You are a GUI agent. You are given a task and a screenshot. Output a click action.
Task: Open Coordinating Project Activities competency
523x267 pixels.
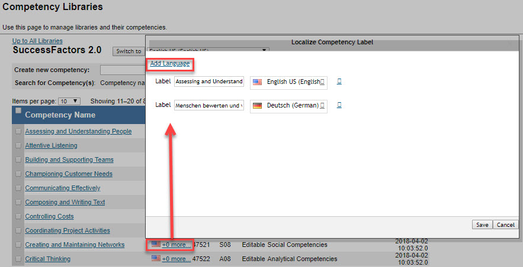pos(68,230)
